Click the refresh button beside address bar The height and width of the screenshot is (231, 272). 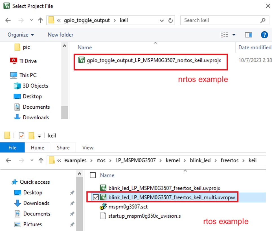[x=170, y=20]
